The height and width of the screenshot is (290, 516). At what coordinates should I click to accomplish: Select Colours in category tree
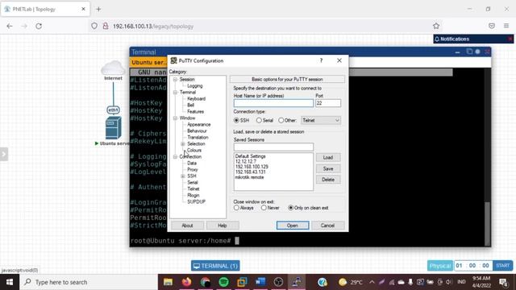tap(194, 150)
